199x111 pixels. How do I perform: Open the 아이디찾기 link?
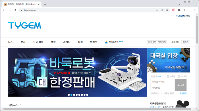155,93
